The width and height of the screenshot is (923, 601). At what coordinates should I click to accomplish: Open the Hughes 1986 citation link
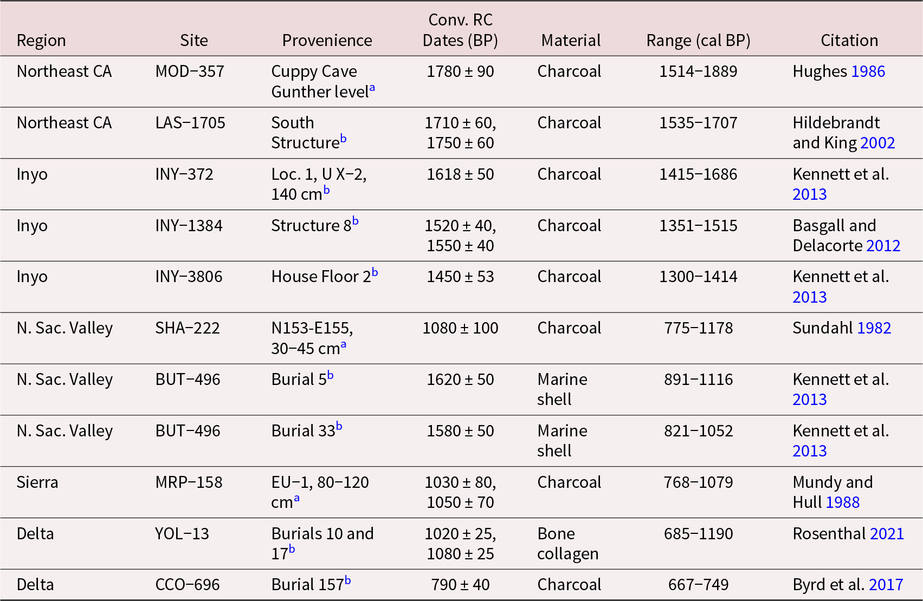pyautogui.click(x=868, y=71)
